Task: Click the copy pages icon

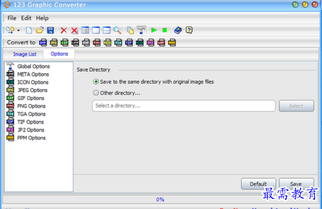Action: (x=130, y=30)
